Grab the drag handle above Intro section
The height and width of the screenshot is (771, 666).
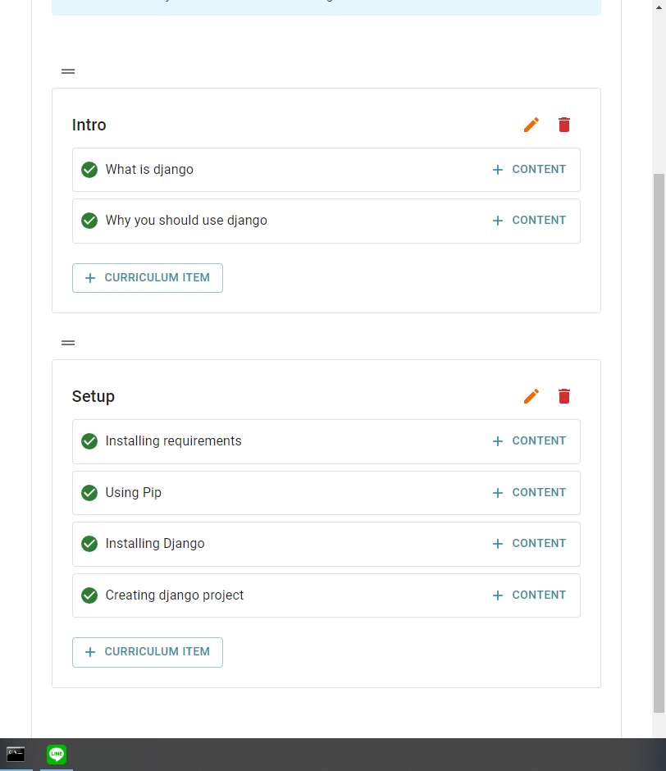[x=68, y=71]
